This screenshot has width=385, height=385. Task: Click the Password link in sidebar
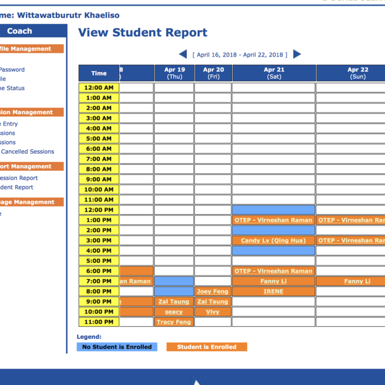coord(12,70)
